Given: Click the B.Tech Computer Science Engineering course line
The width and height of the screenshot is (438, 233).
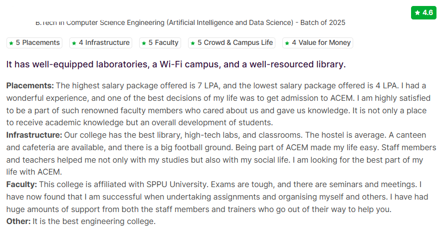Looking at the screenshot, I should [165, 22].
